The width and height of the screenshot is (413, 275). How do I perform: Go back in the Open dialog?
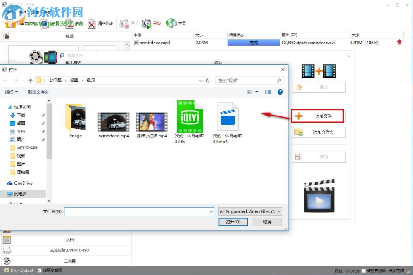point(5,81)
